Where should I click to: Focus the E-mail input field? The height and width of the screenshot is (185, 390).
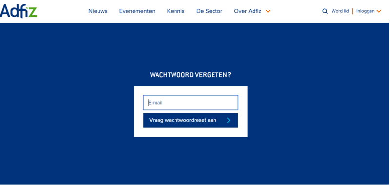[191, 103]
